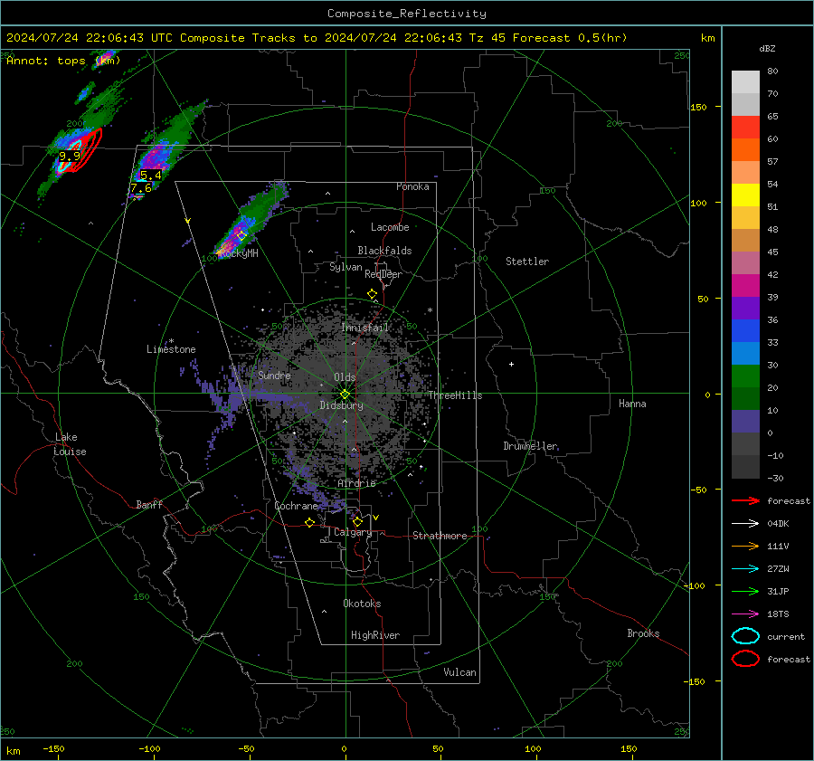The image size is (814, 761).
Task: Click the yellow diamond marker above RockyMH
Action: 241,236
